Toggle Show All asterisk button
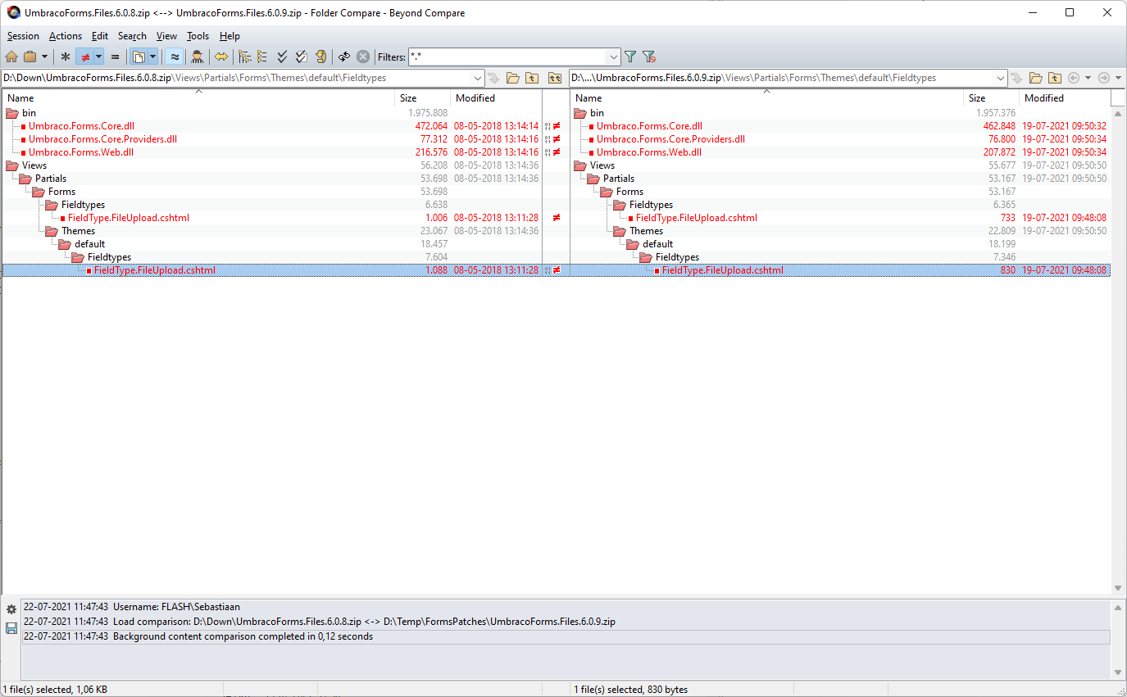Viewport: 1127px width, 697px height. coord(66,57)
